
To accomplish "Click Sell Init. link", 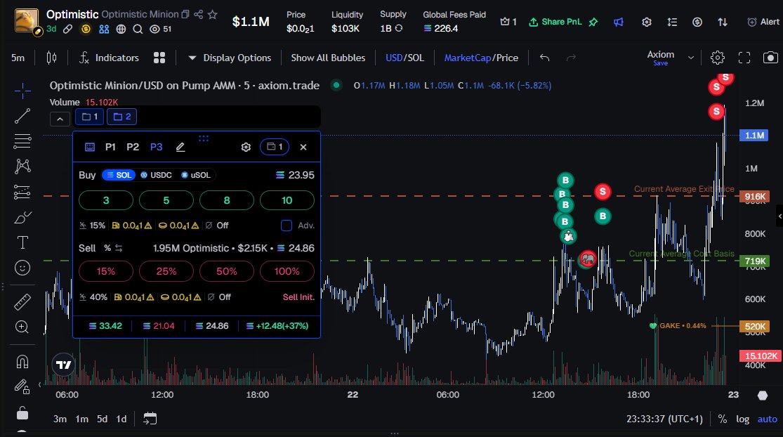I will click(x=298, y=297).
